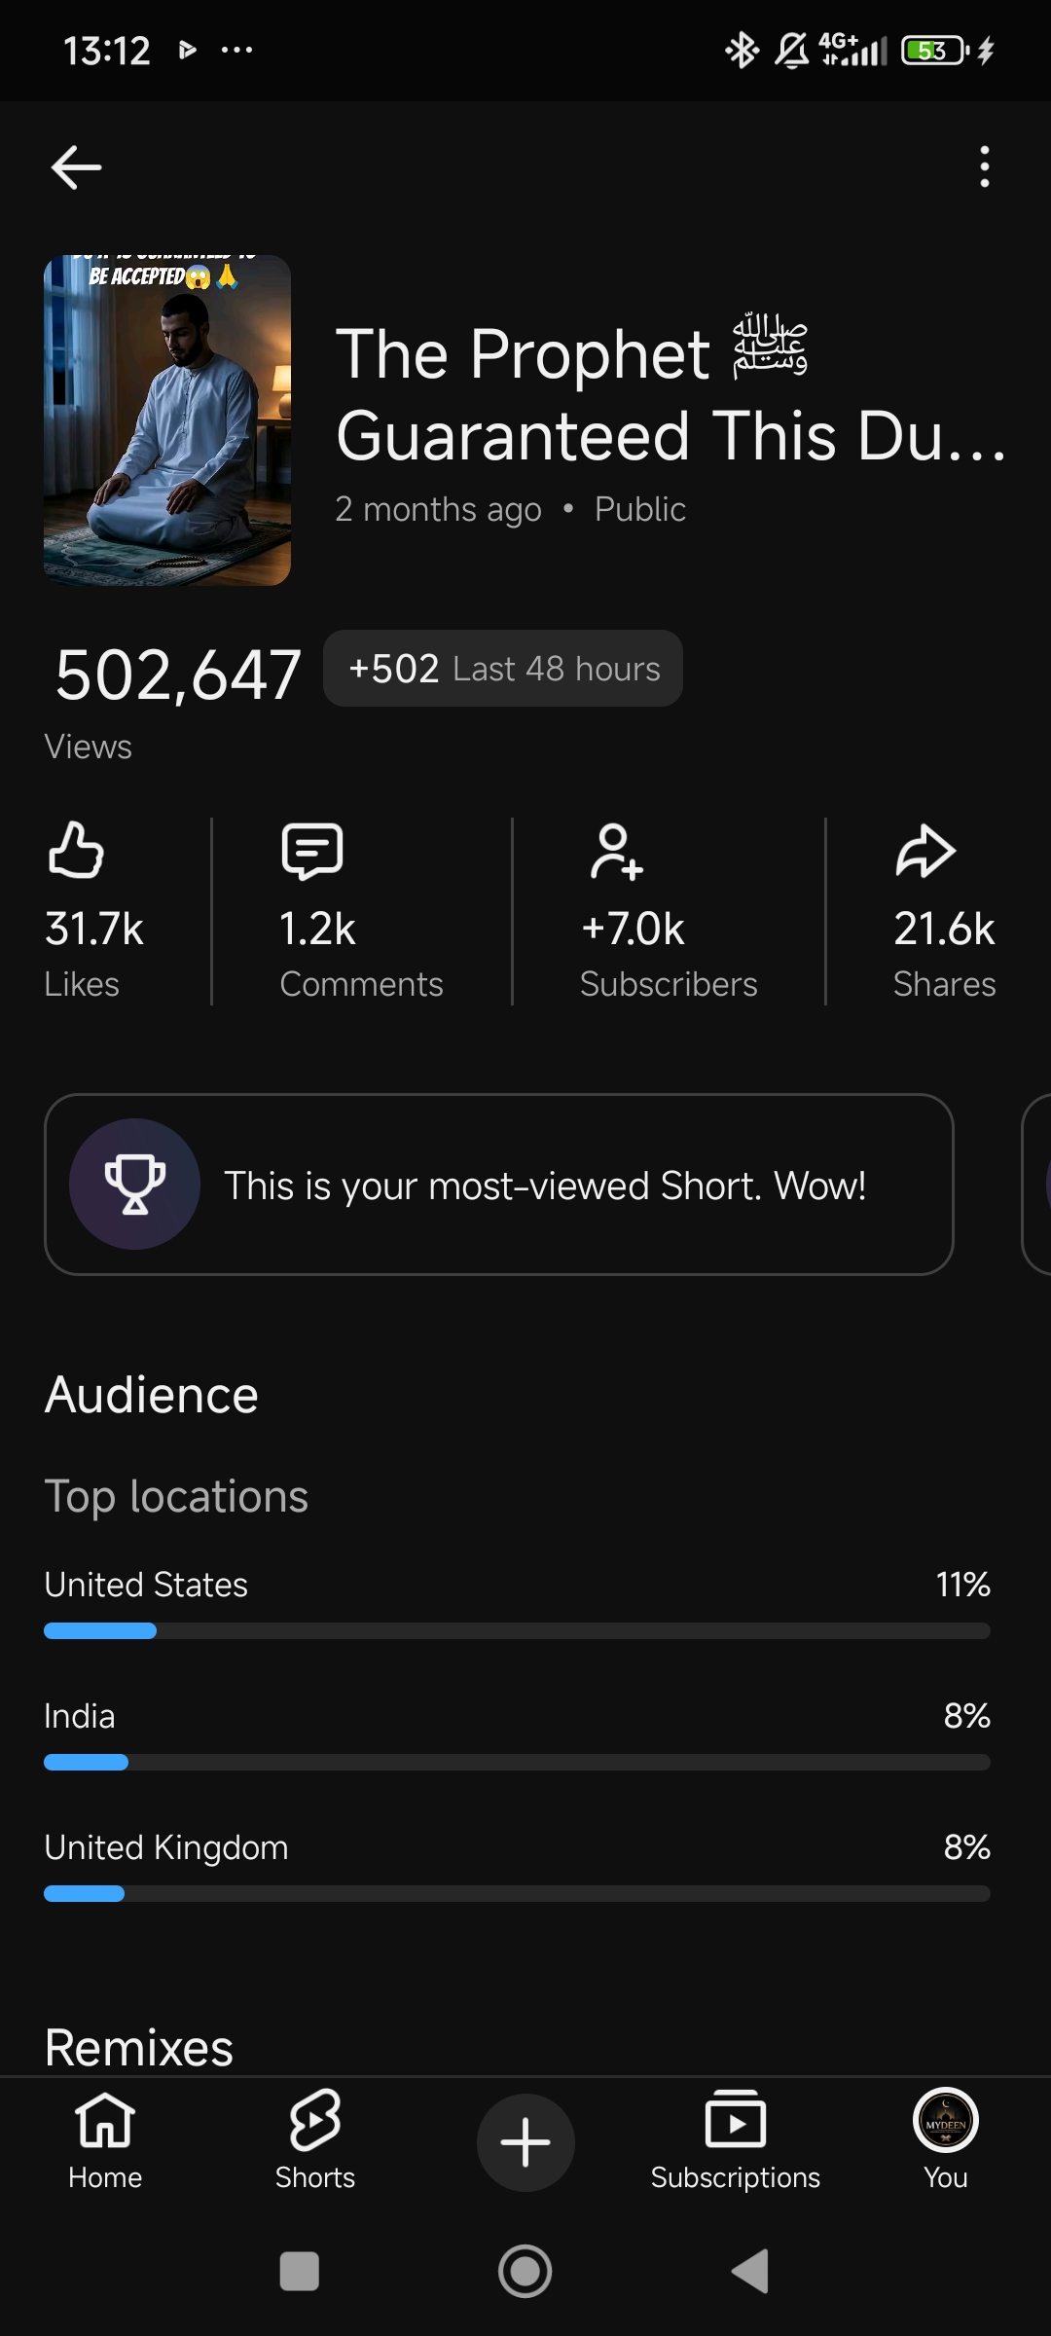Tap the most-viewed Short achievement card

point(499,1185)
